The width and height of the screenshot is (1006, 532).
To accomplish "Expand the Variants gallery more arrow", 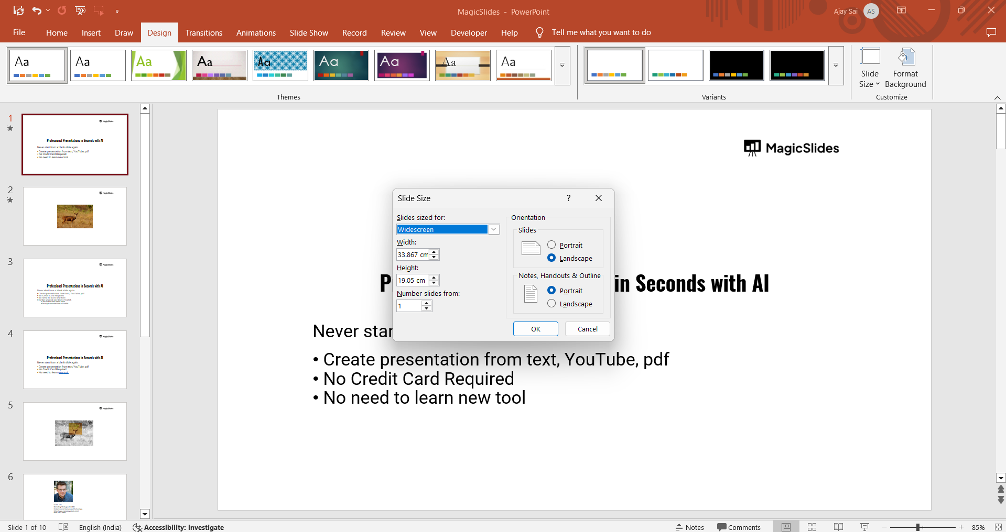I will click(x=836, y=65).
